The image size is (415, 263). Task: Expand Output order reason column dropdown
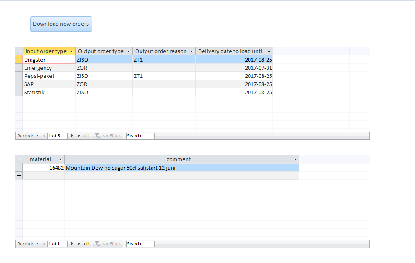tap(192, 51)
